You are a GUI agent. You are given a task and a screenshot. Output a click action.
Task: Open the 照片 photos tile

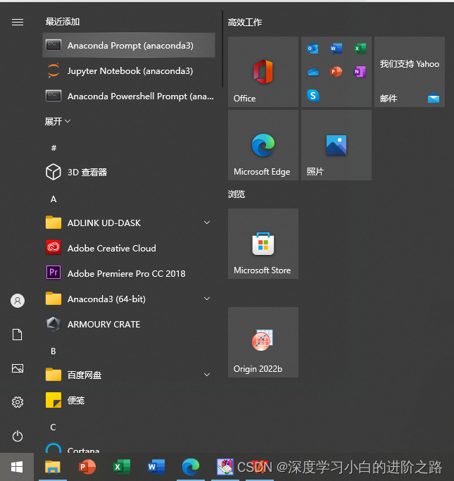coord(336,145)
